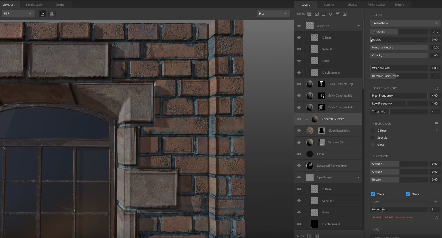This screenshot has height=238, width=442.
Task: Click the Opacity slider
Action: 399,56
